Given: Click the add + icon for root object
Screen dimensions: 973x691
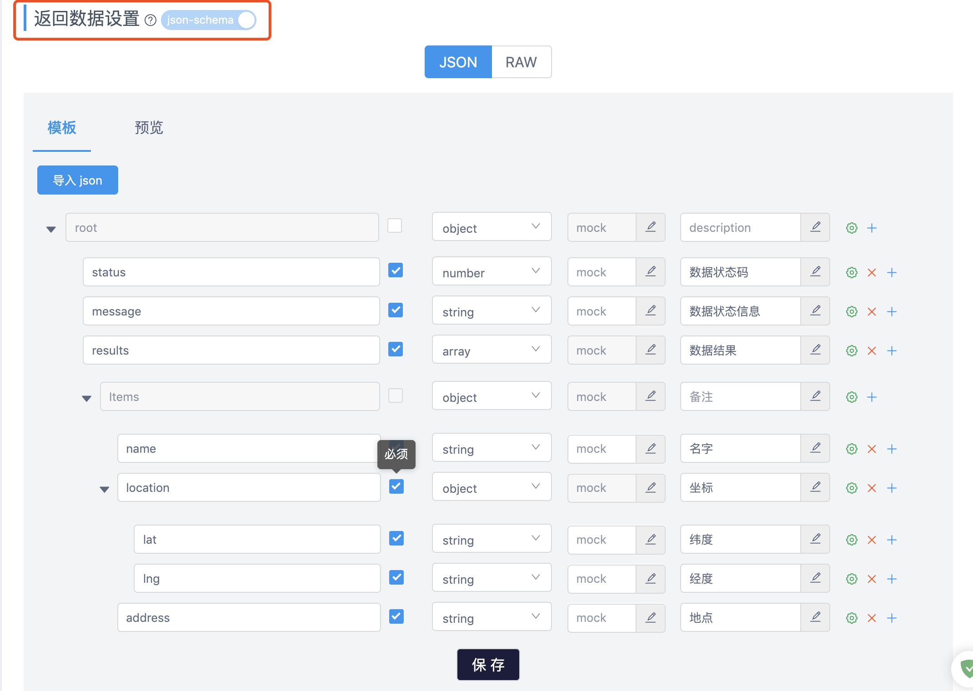Looking at the screenshot, I should [872, 228].
